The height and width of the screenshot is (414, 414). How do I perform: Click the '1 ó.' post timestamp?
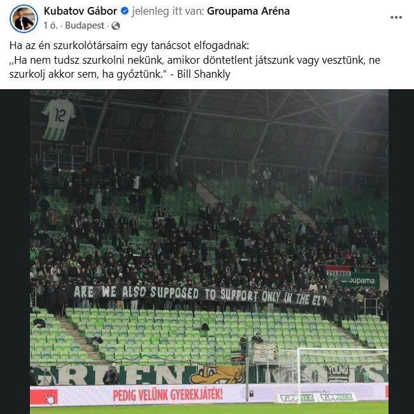50,25
